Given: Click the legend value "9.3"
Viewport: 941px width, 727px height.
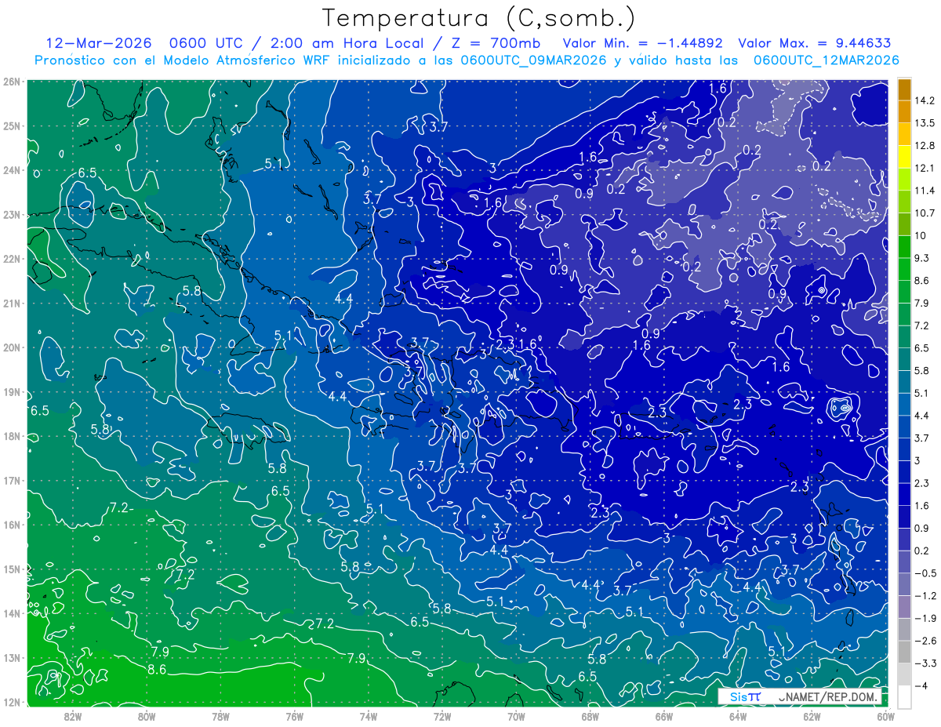Looking at the screenshot, I should coord(921,258).
